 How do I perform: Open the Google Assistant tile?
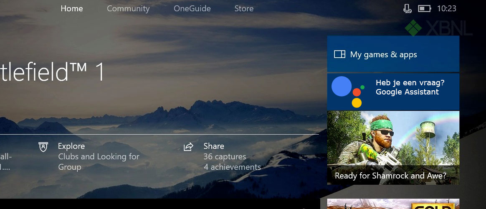click(393, 92)
